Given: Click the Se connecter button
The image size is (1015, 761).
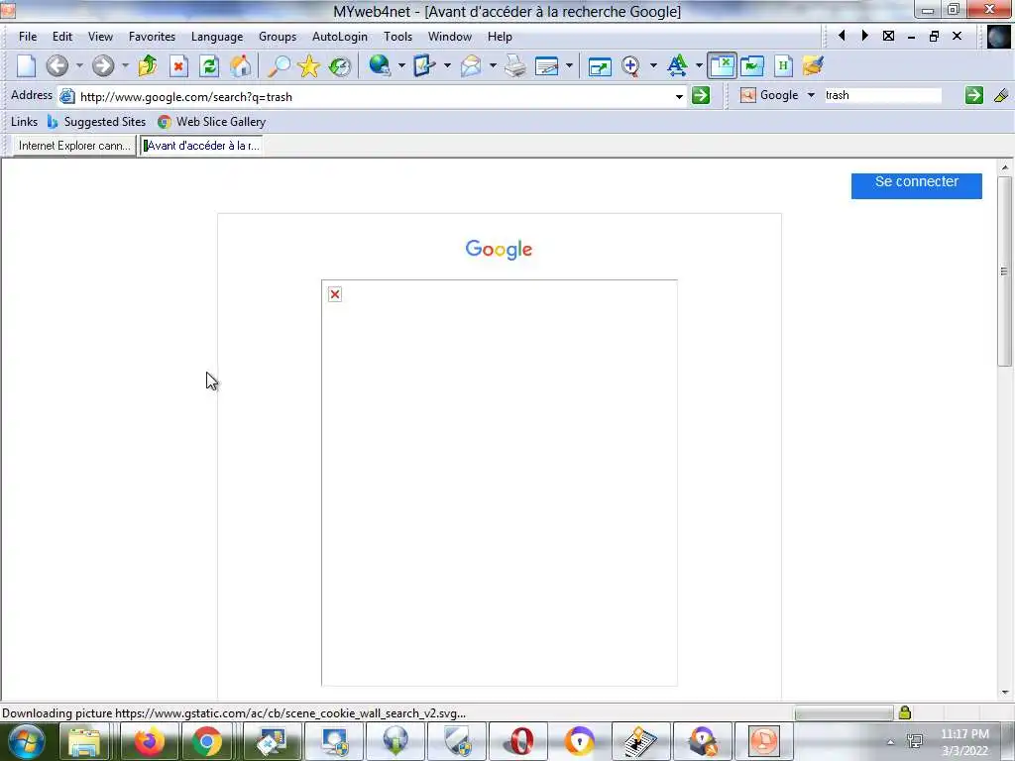Looking at the screenshot, I should point(917,183).
